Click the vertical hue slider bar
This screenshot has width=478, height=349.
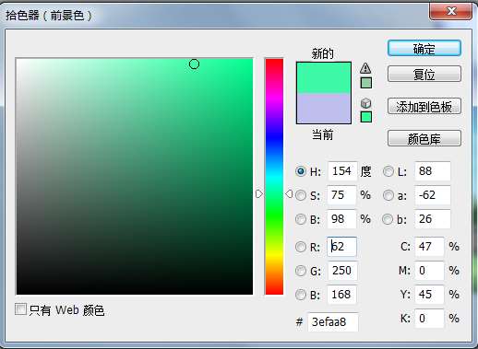[x=274, y=177]
